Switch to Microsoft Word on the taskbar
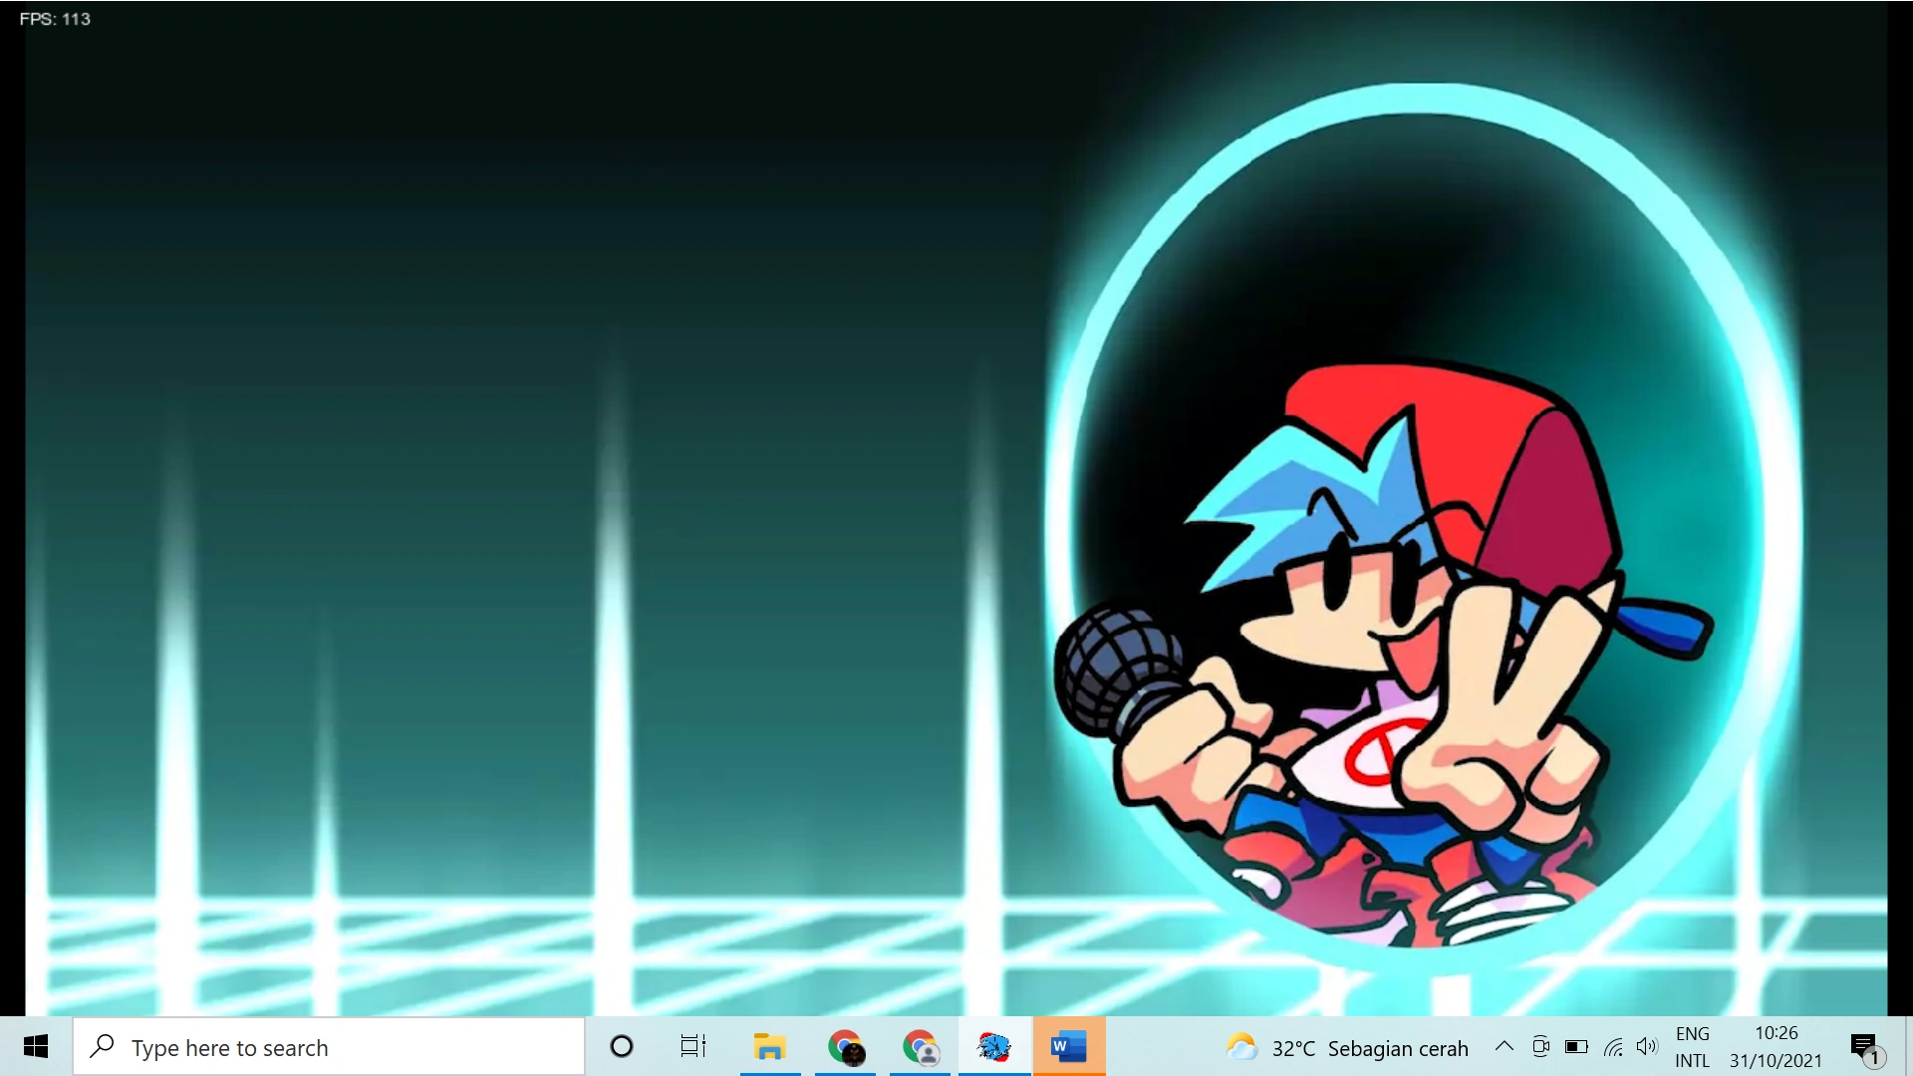1913x1076 pixels. pyautogui.click(x=1068, y=1047)
